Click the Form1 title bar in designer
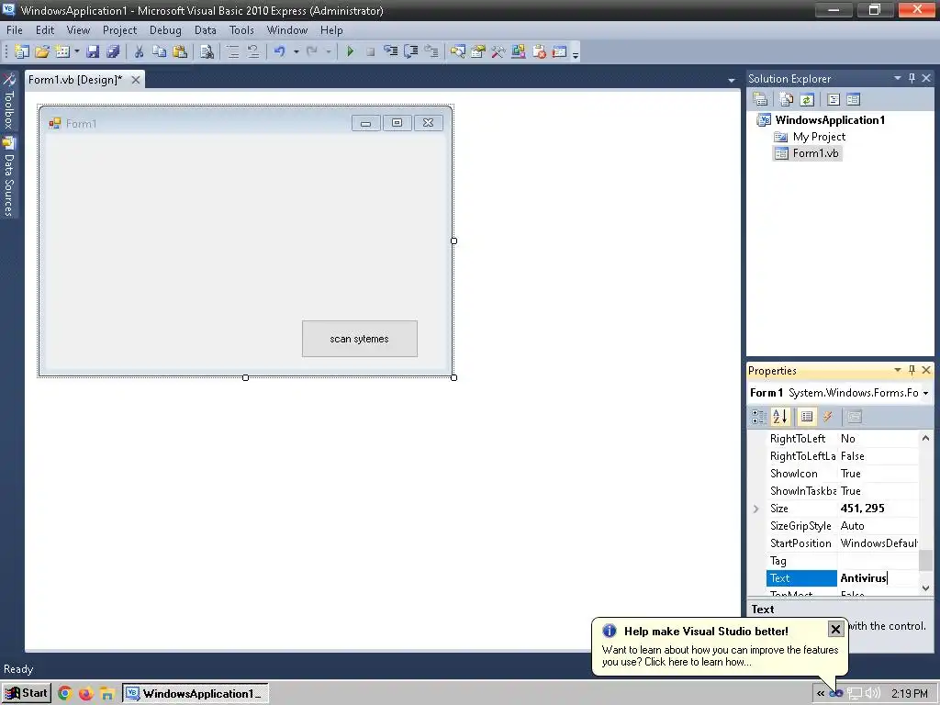The width and height of the screenshot is (940, 705). (x=198, y=124)
